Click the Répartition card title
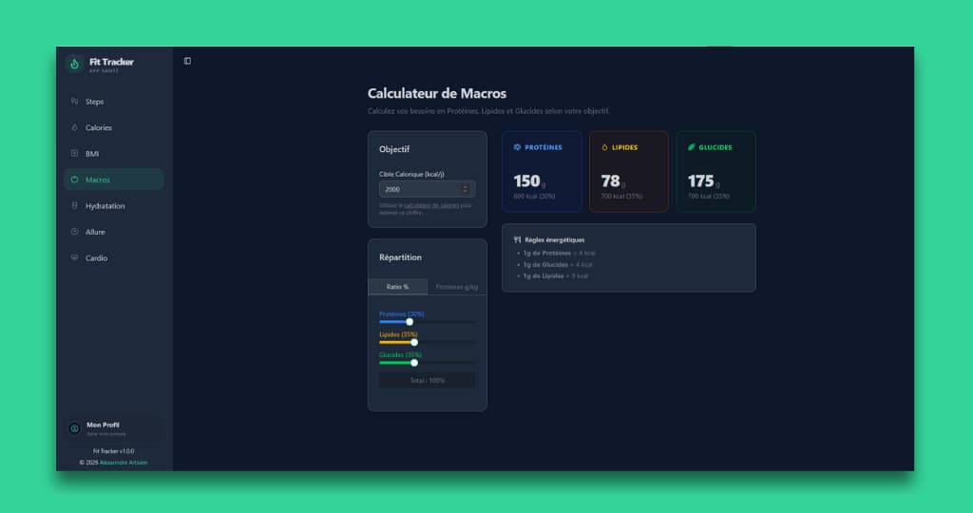Viewport: 973px width, 513px height. pyautogui.click(x=400, y=257)
